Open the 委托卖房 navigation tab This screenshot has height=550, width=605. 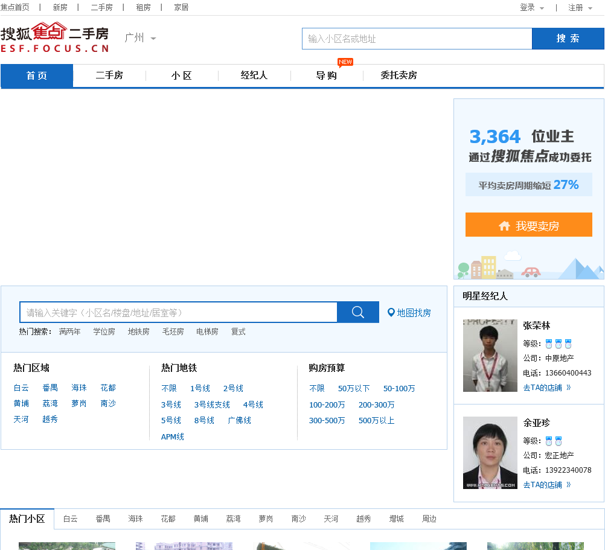[x=399, y=75]
